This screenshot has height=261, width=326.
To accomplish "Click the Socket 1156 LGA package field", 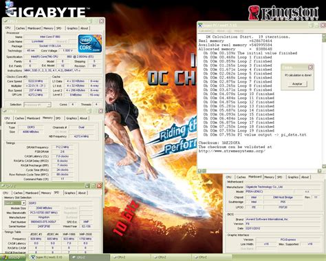I will coord(50,46).
